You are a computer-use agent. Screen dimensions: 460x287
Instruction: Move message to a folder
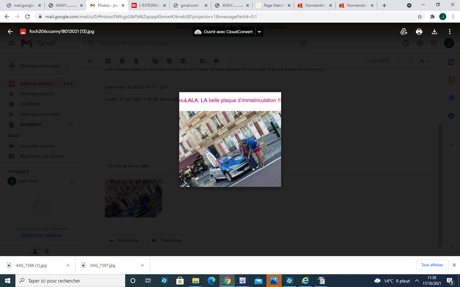203,61
